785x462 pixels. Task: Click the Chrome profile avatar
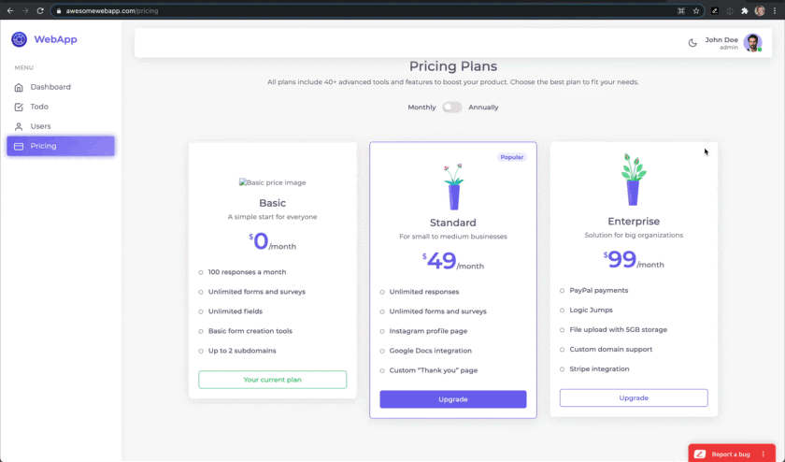click(760, 10)
